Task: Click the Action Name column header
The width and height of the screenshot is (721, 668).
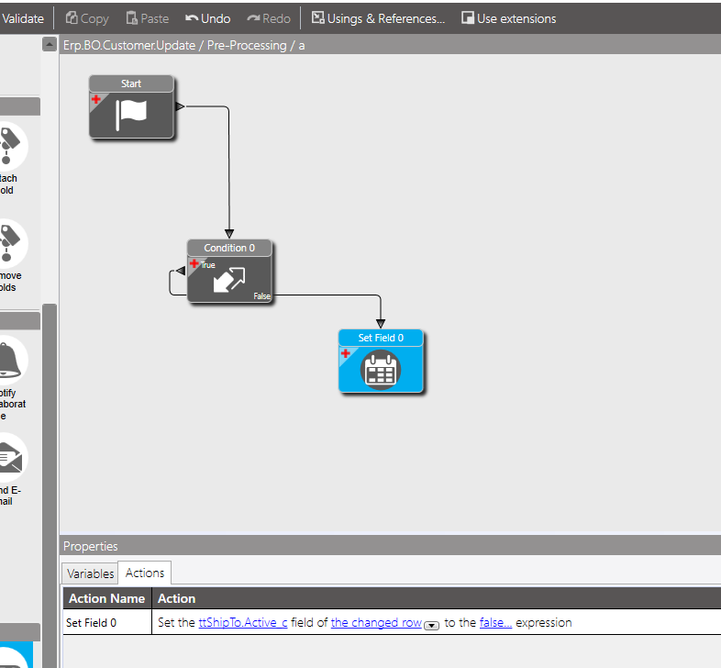Action: click(107, 598)
